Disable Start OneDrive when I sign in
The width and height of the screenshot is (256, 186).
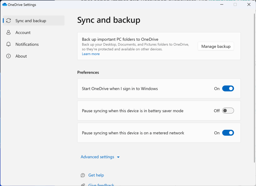[x=228, y=88]
